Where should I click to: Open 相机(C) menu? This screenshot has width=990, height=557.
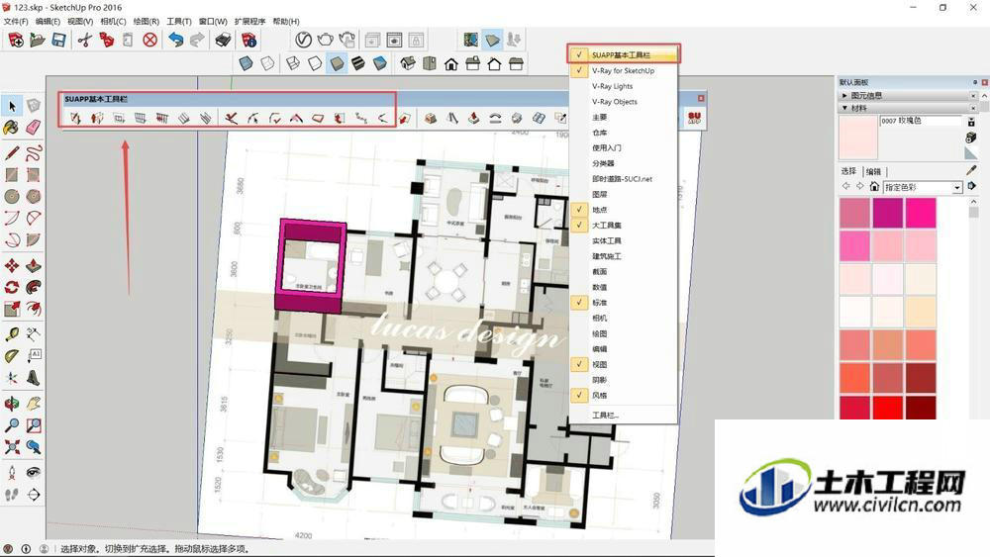pyautogui.click(x=113, y=21)
